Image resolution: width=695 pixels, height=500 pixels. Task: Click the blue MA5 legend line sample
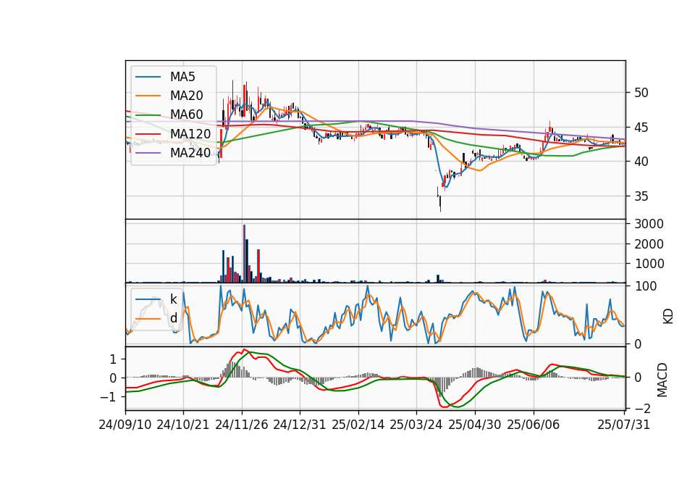click(148, 78)
